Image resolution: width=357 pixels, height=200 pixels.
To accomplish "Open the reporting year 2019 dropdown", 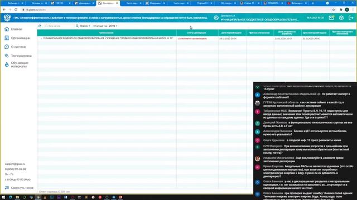I will pyautogui.click(x=113, y=26).
